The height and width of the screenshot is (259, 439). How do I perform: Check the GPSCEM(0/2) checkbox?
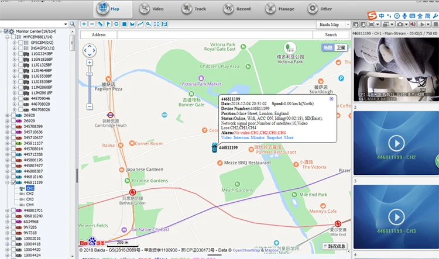click(20, 43)
